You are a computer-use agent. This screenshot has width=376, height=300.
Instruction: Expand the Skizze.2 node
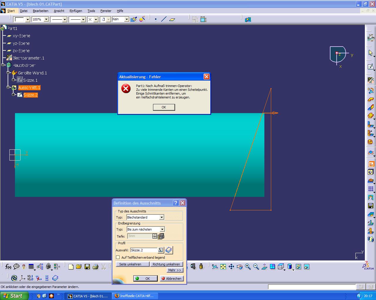point(14,94)
